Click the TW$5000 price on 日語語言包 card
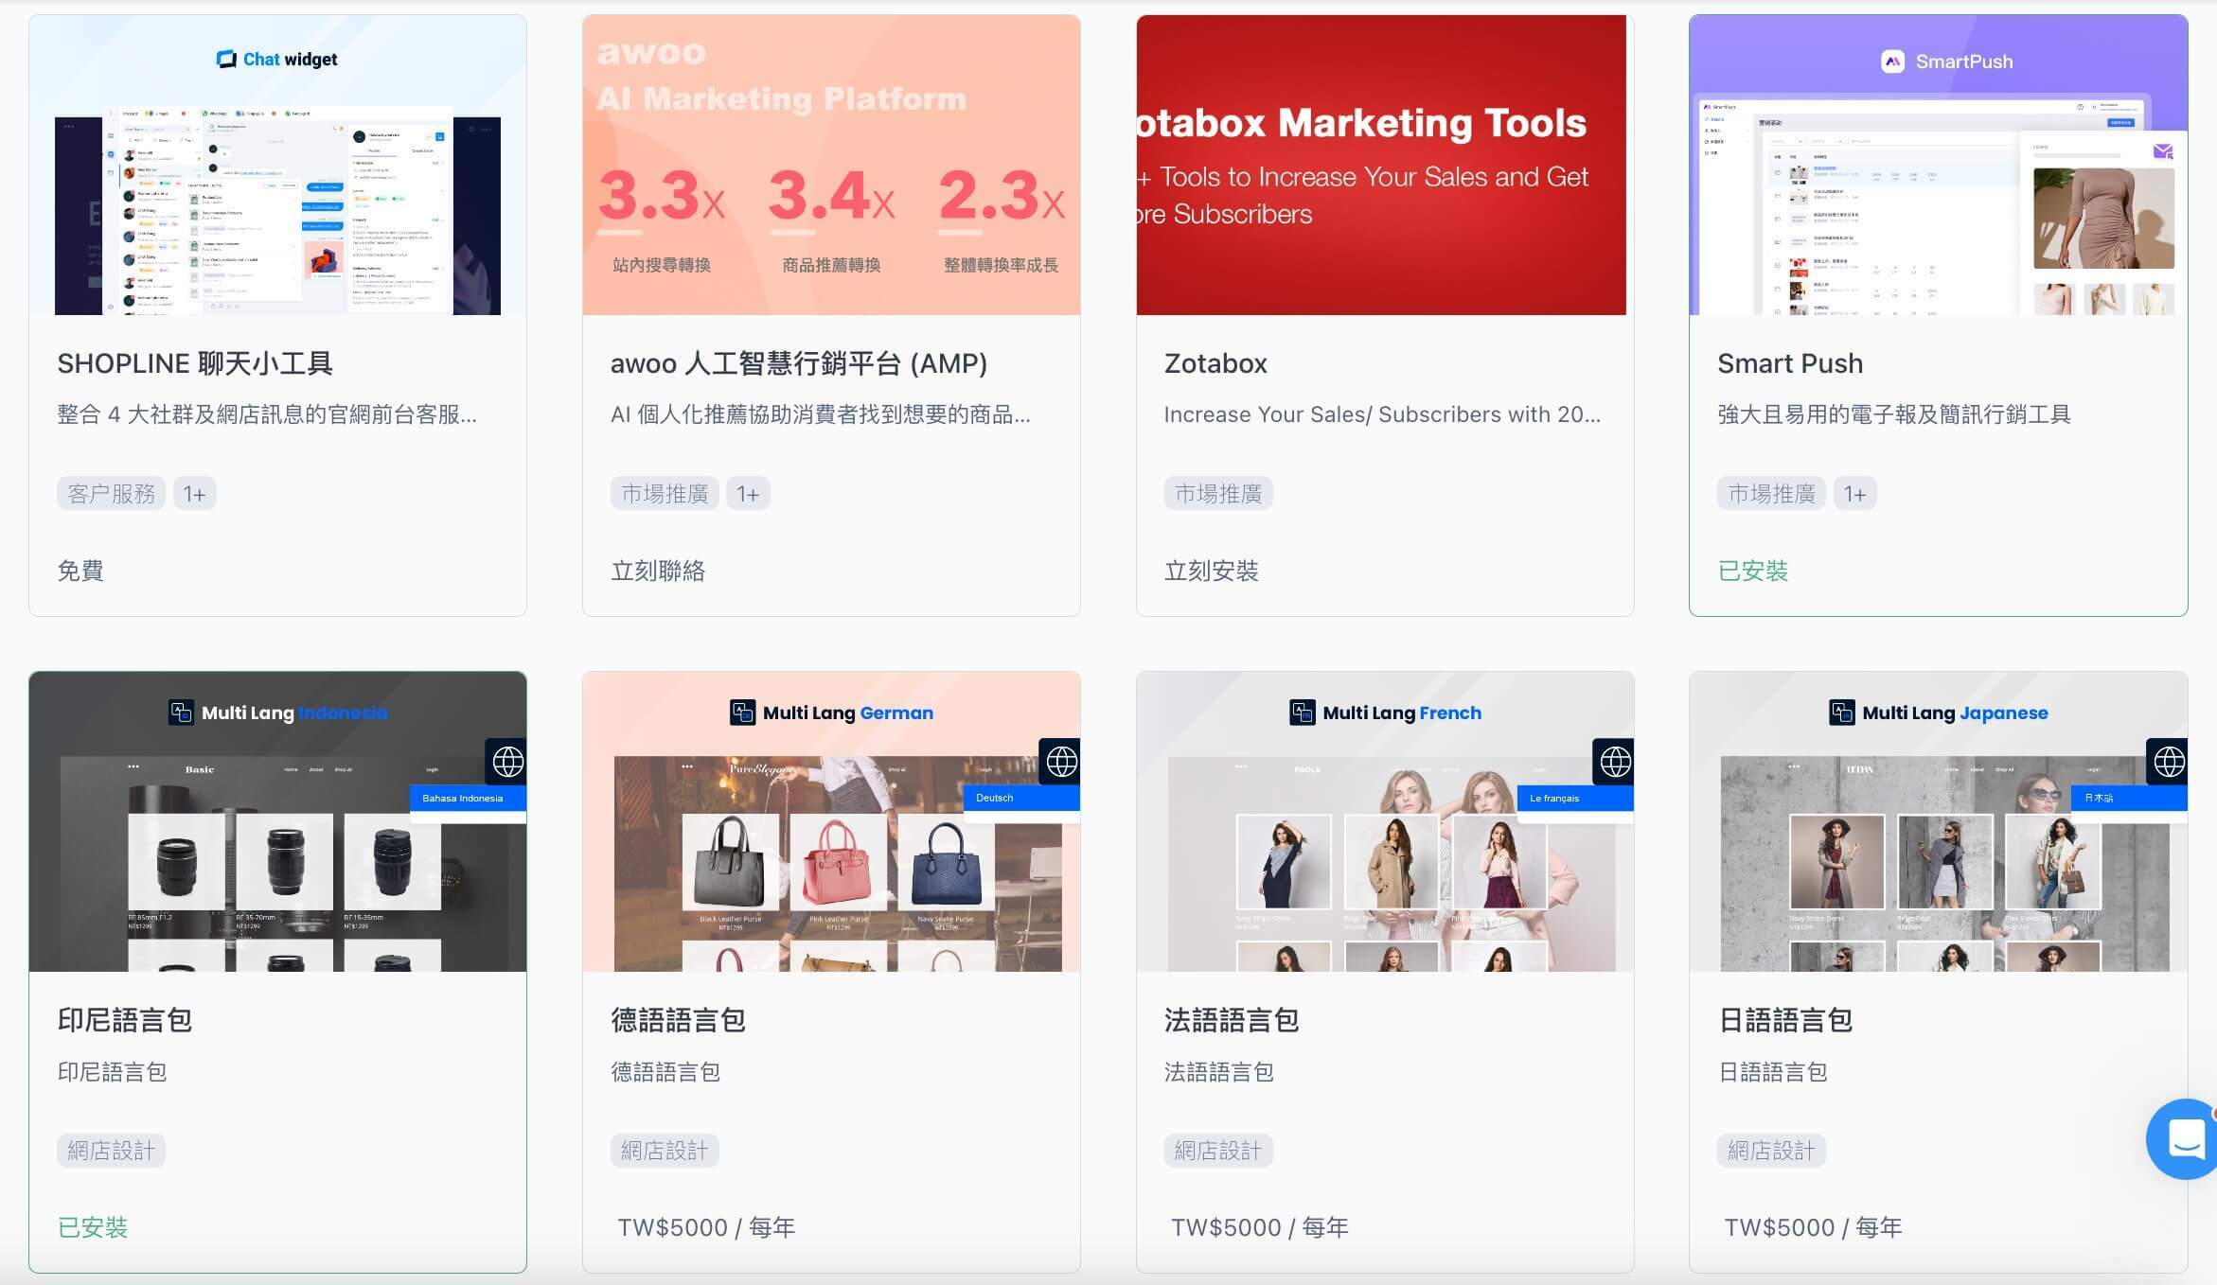This screenshot has height=1285, width=2217. pos(1812,1226)
